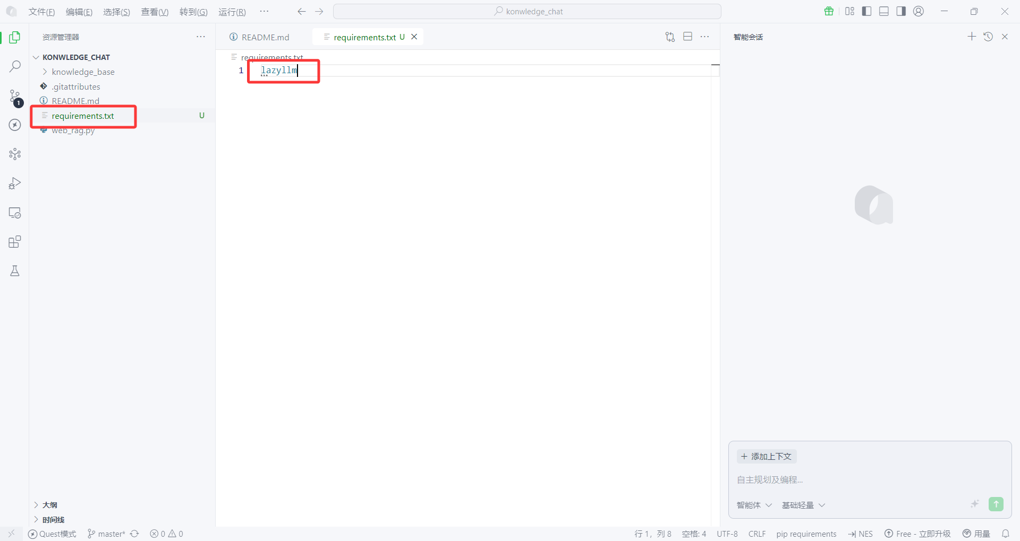Open the Extensions view
The height and width of the screenshot is (541, 1020).
[15, 242]
